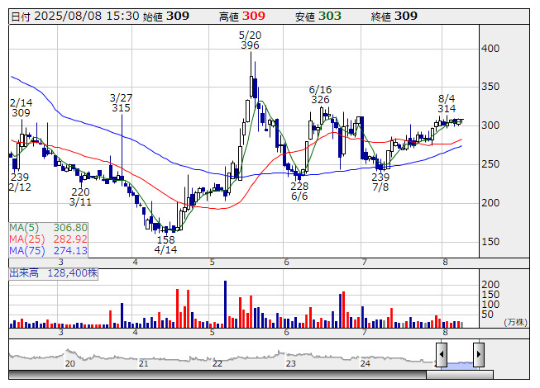Image resolution: width=540 pixels, height=388 pixels.
Task: Click the 150 price axis label
Action: [490, 242]
